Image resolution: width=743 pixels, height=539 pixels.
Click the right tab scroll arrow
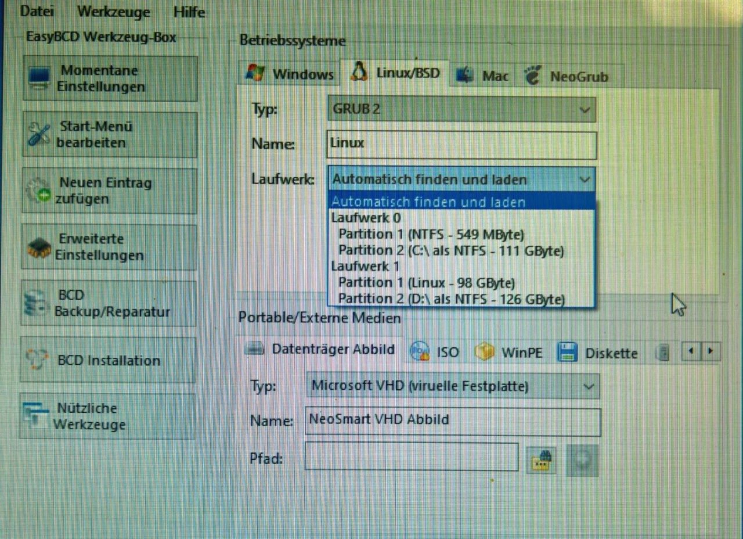coord(710,351)
